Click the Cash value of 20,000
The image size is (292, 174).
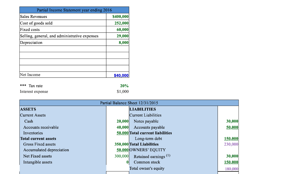(x=123, y=121)
